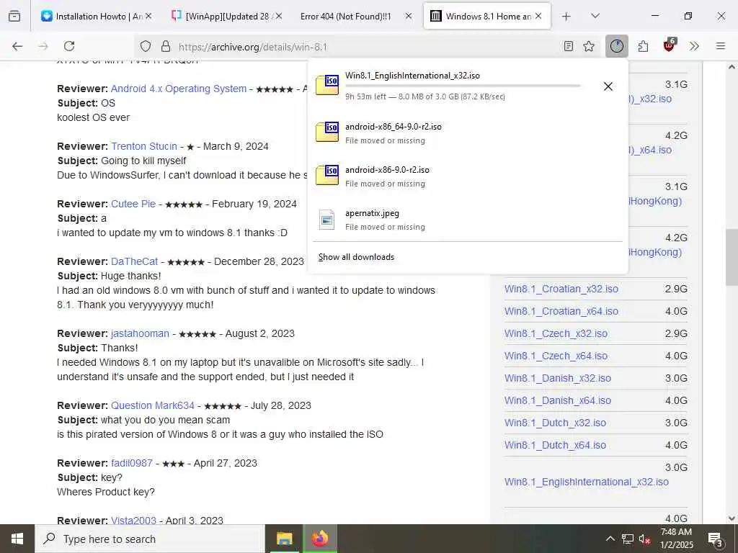Open the list all tabs dropdown
This screenshot has height=553, width=738.
tap(595, 16)
